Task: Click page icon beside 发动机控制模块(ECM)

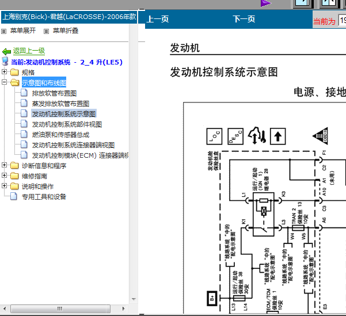Action: [24, 155]
